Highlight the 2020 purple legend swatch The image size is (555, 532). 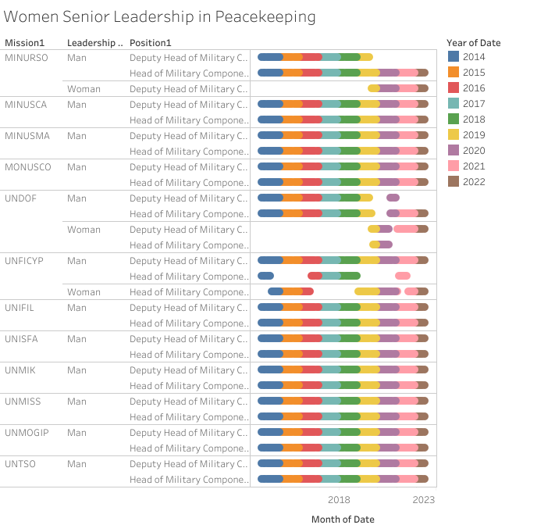pos(454,151)
